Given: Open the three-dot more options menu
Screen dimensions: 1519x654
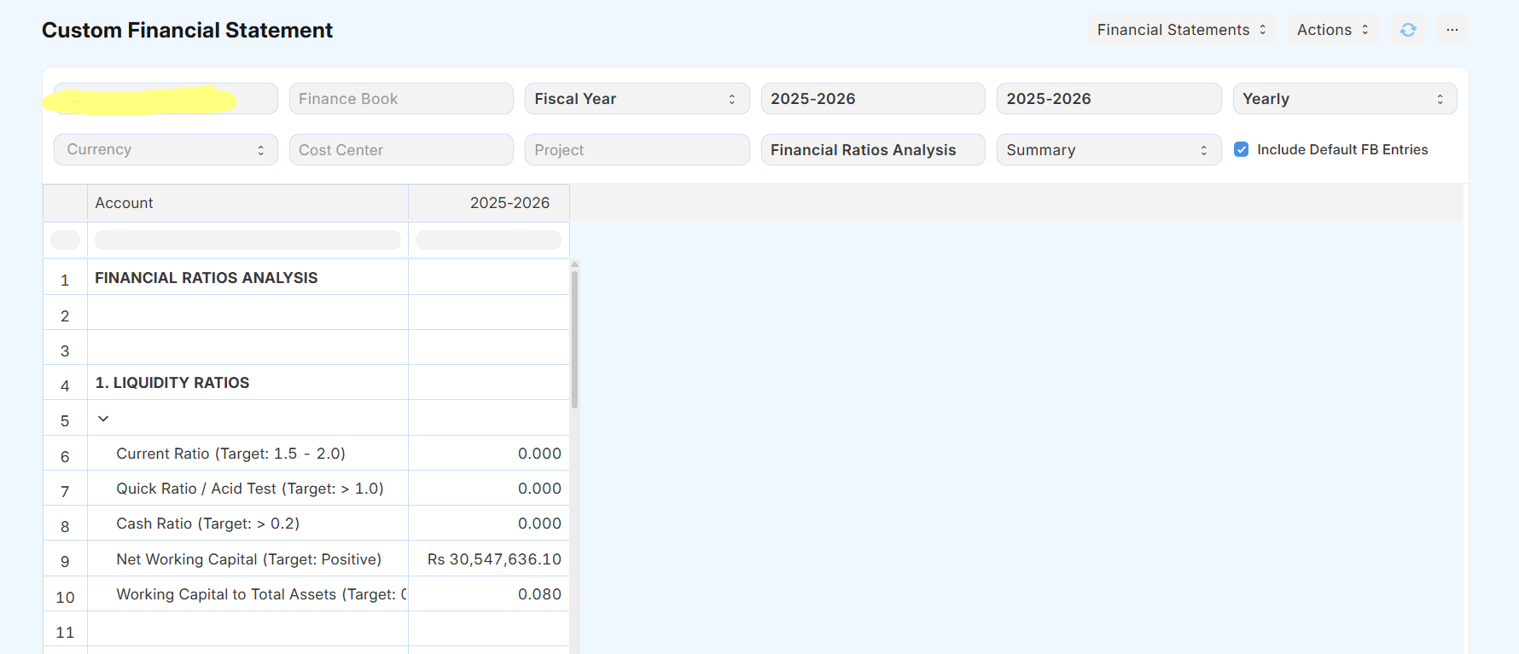Looking at the screenshot, I should click(x=1452, y=30).
